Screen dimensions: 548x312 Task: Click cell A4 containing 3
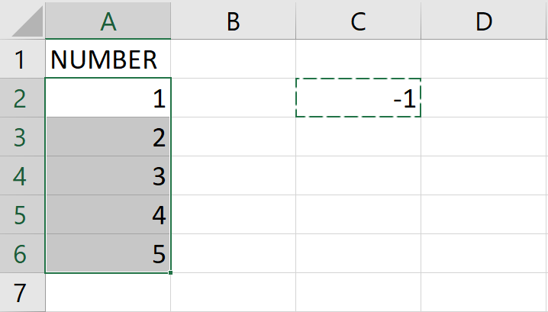[108, 175]
